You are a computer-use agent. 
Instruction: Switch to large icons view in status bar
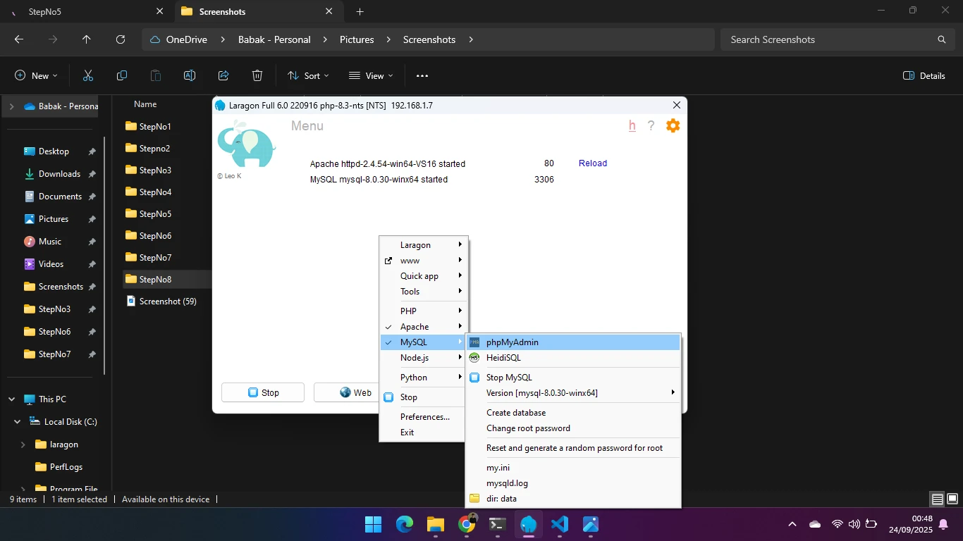pyautogui.click(x=952, y=499)
